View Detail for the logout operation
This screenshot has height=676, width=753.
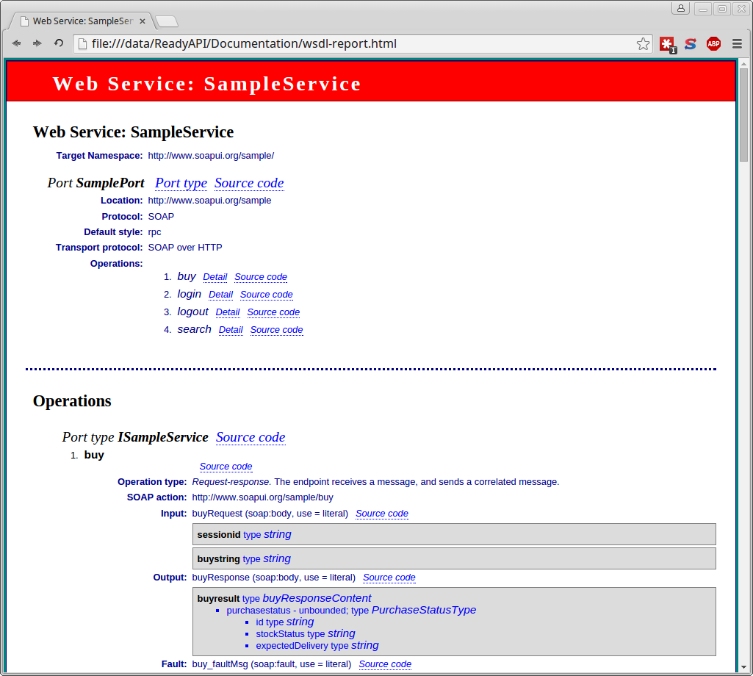pyautogui.click(x=228, y=312)
